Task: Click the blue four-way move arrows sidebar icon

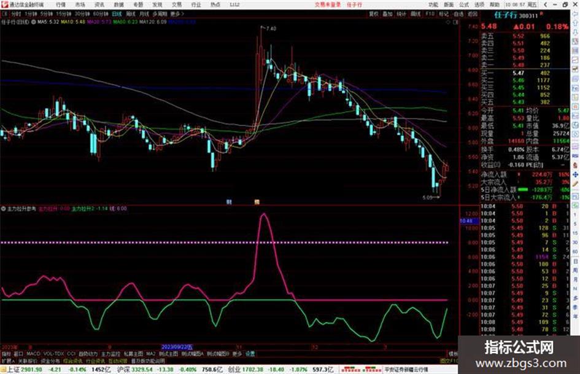Action: pyautogui.click(x=575, y=174)
